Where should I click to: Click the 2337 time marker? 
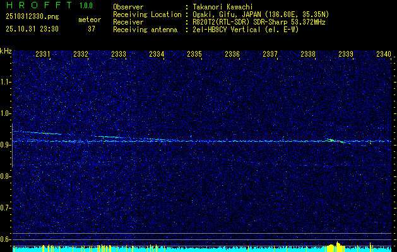[x=270, y=54]
